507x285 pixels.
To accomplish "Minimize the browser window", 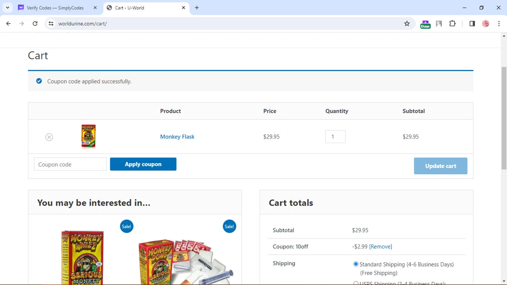I will pyautogui.click(x=464, y=8).
